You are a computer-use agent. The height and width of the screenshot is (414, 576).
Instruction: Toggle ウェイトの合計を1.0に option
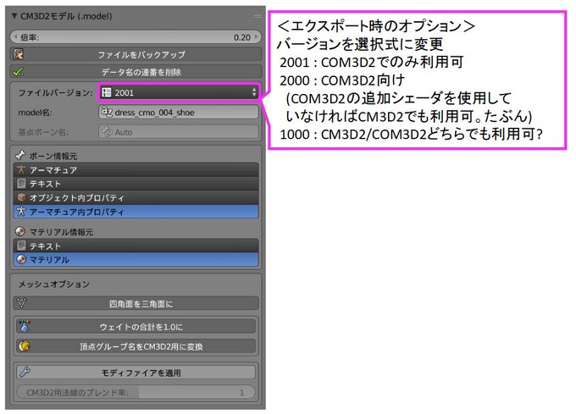pos(136,327)
